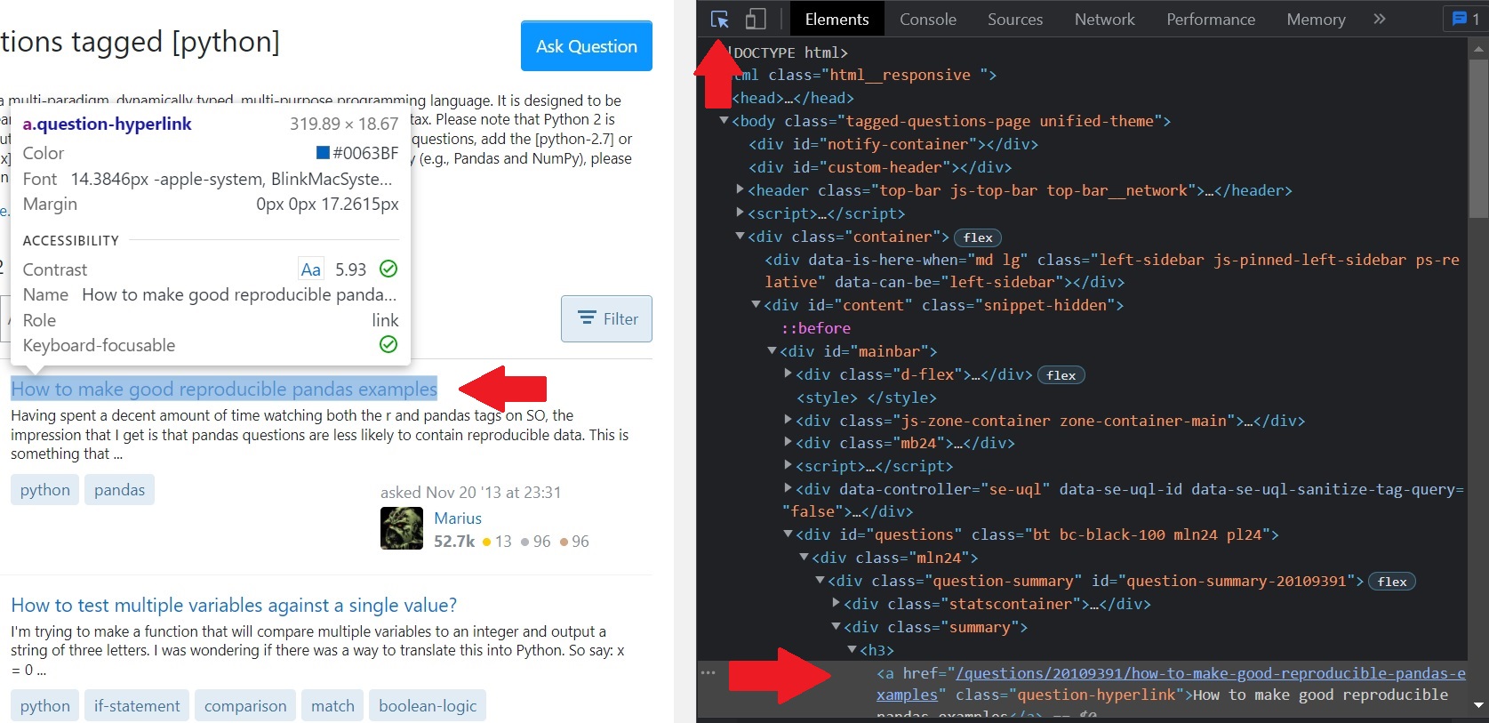Expand the se-uql data-controller div
This screenshot has width=1489, height=723.
(788, 488)
